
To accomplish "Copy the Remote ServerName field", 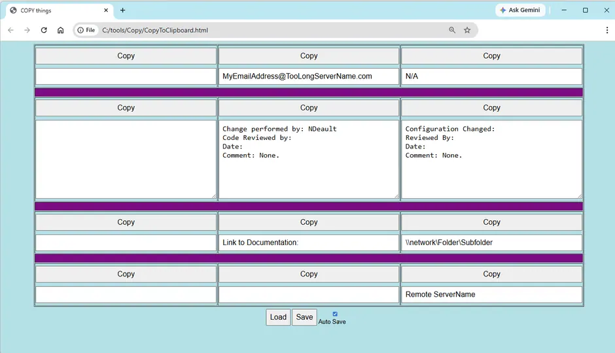I will [491, 275].
